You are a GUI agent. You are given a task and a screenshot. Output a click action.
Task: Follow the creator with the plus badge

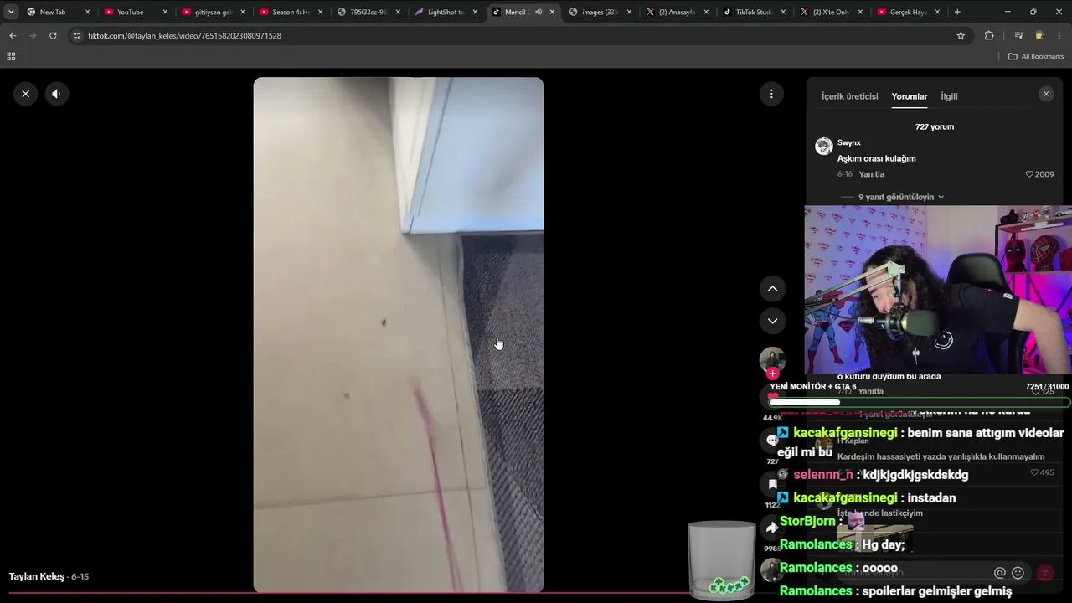(x=772, y=374)
